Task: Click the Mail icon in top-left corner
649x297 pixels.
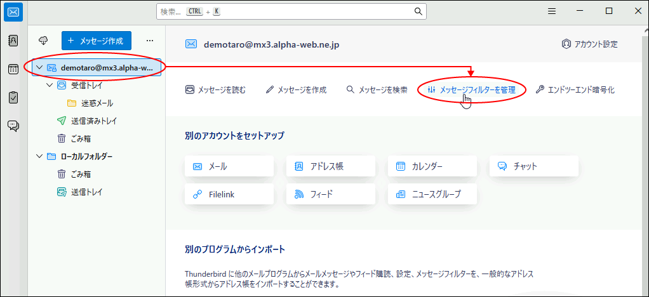Action: (13, 11)
